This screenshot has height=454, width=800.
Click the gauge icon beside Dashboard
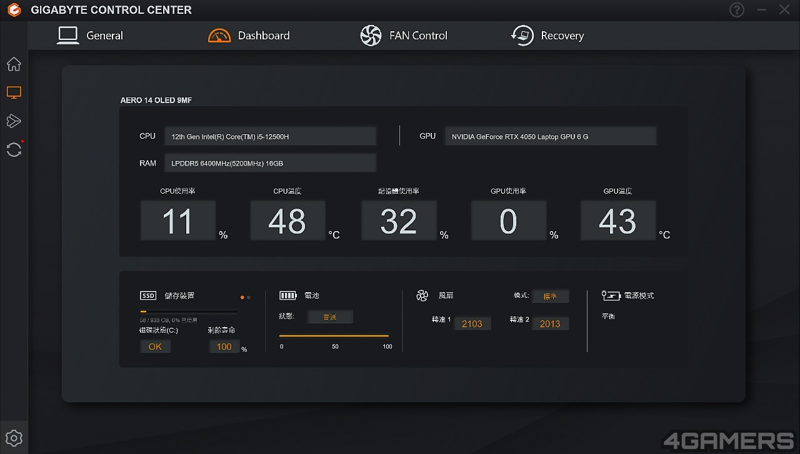point(219,36)
